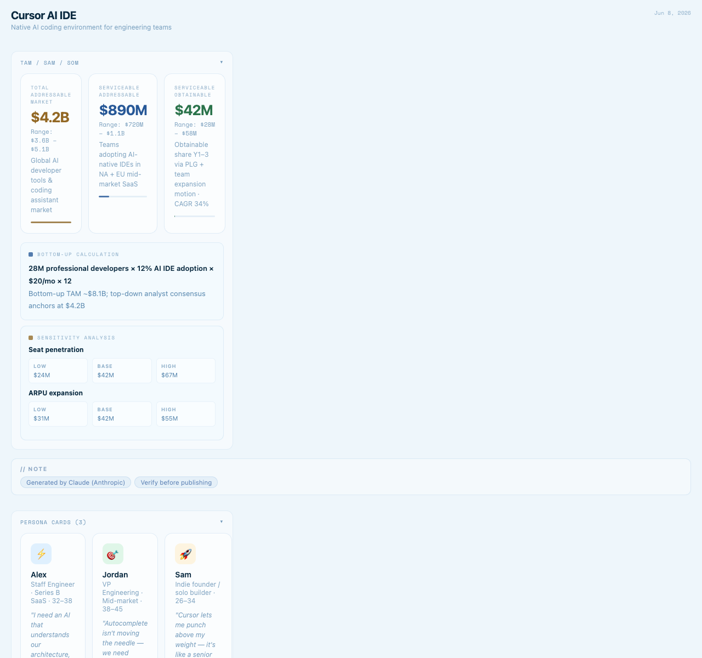The width and height of the screenshot is (702, 658).
Task: Click the SOM progress bar
Action: click(195, 216)
